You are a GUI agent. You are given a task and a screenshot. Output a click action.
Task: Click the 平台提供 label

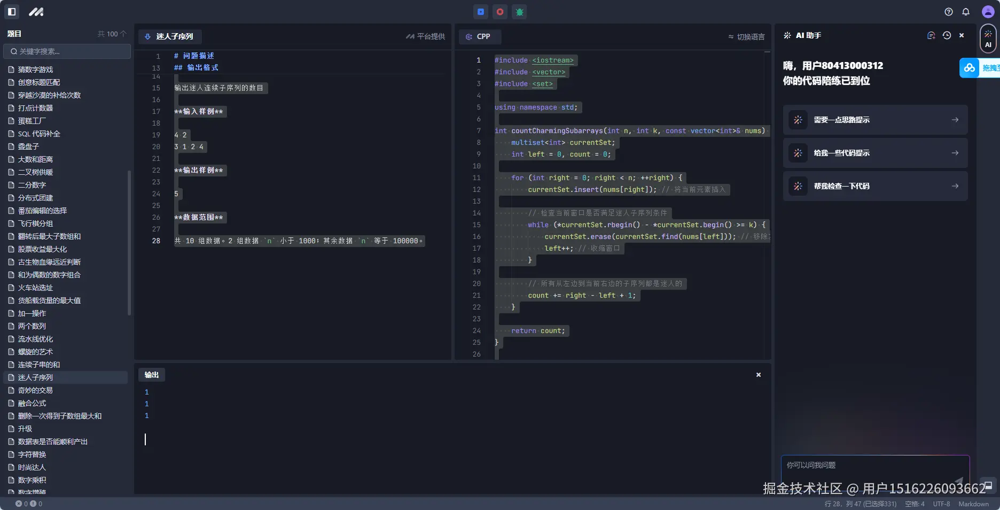click(426, 36)
